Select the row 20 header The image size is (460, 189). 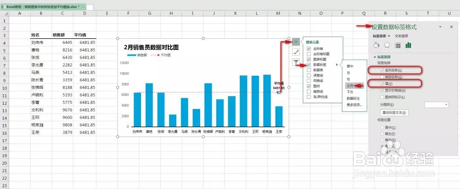point(4,163)
